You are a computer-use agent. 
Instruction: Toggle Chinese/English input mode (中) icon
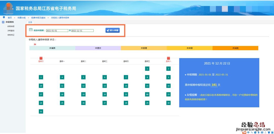248,132
